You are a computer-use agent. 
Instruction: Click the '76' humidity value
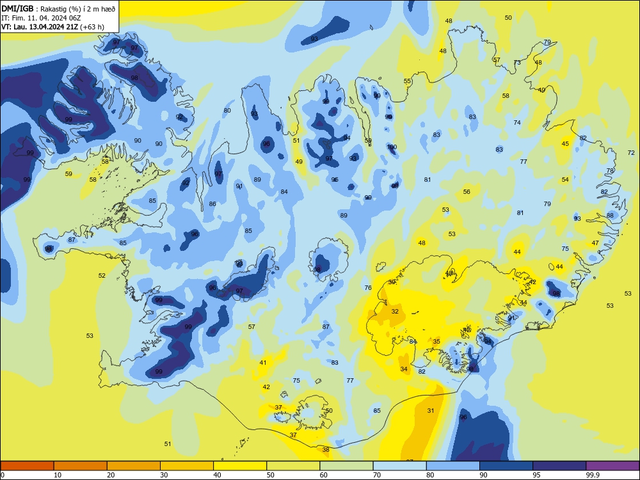(x=368, y=288)
